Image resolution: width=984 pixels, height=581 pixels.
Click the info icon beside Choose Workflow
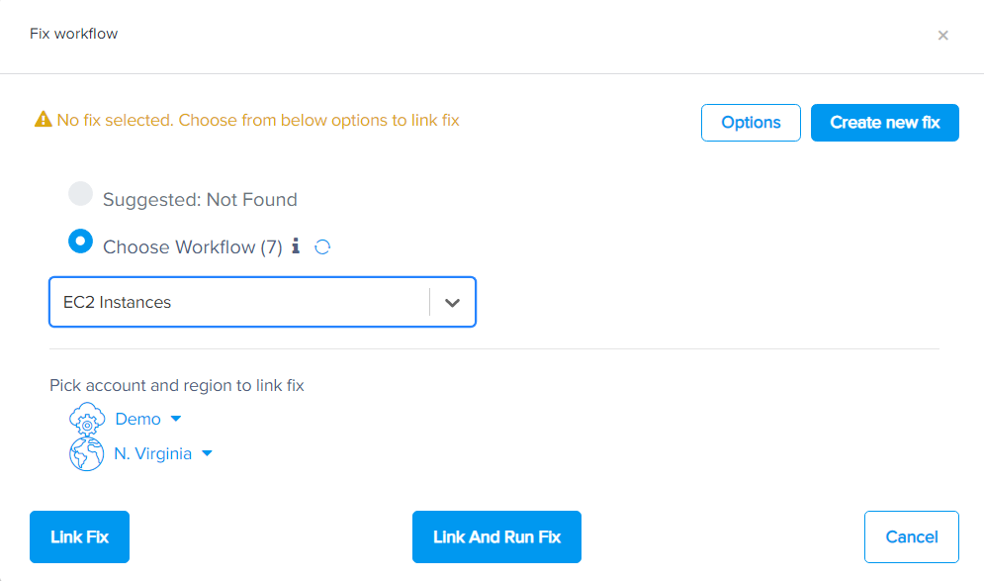point(296,246)
